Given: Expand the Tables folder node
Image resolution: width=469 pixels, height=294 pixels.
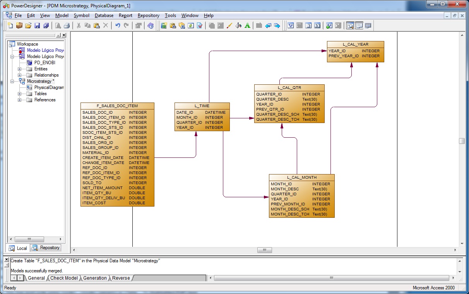Looking at the screenshot, I should click(x=19, y=94).
